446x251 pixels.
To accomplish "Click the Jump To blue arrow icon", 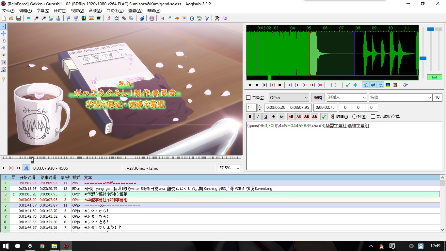I will (29, 18).
